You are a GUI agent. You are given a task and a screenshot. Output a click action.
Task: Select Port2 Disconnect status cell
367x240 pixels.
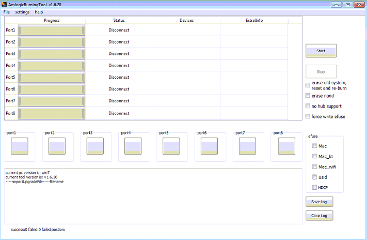pyautogui.click(x=119, y=42)
